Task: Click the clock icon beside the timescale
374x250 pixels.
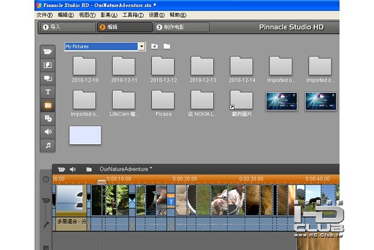Action: point(46,179)
